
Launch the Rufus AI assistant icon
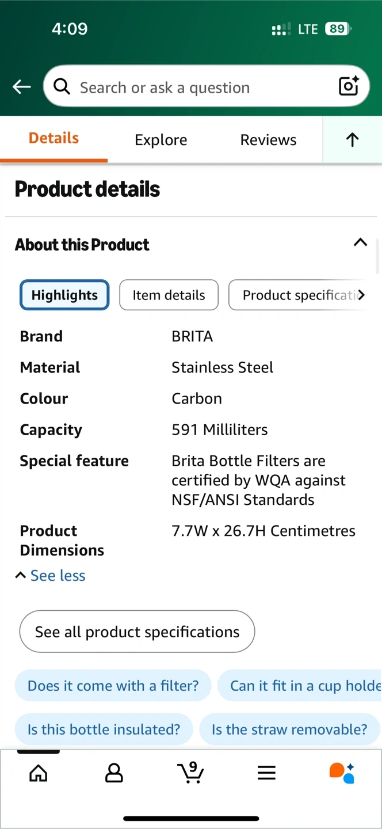342,773
